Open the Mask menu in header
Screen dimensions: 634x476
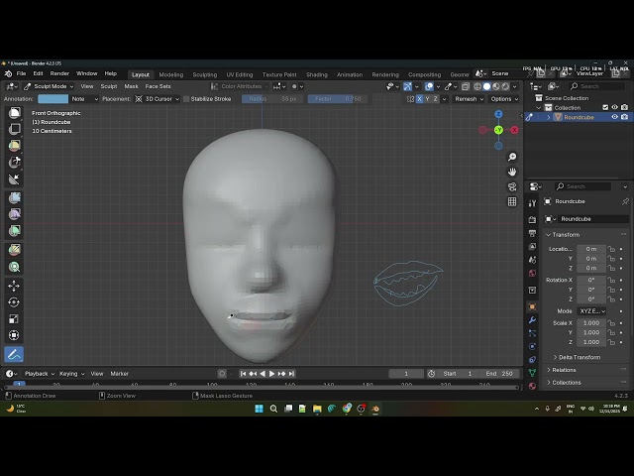point(131,86)
